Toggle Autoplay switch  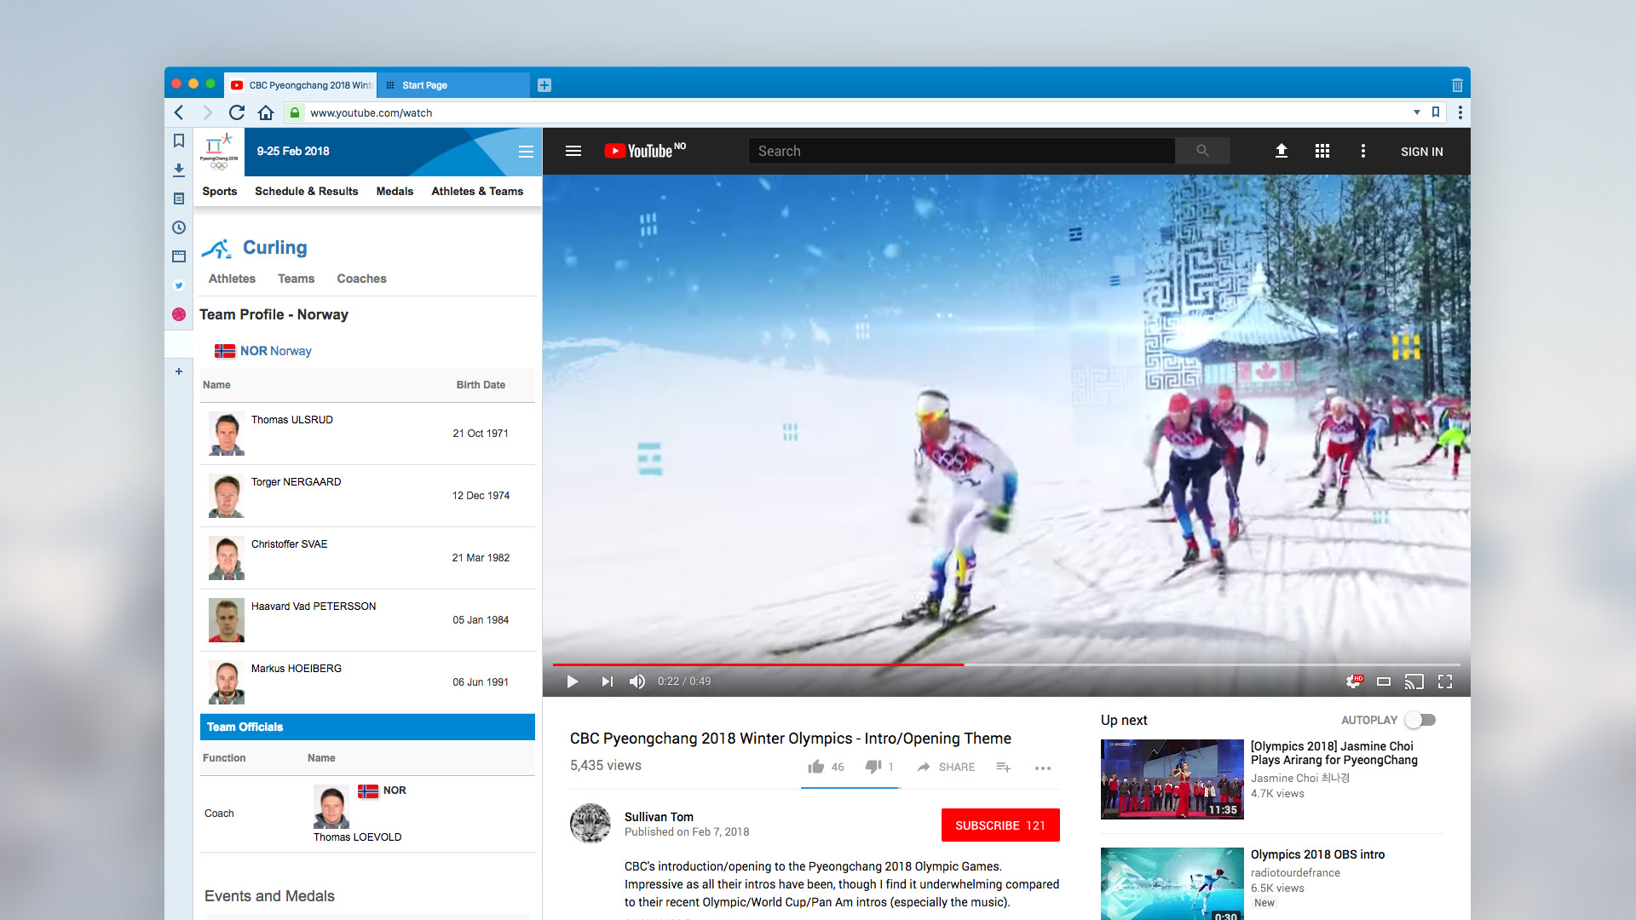(1420, 720)
